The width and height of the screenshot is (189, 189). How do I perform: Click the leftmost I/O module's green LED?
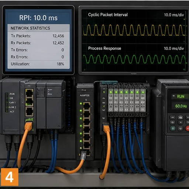pyautogui.click(x=111, y=92)
